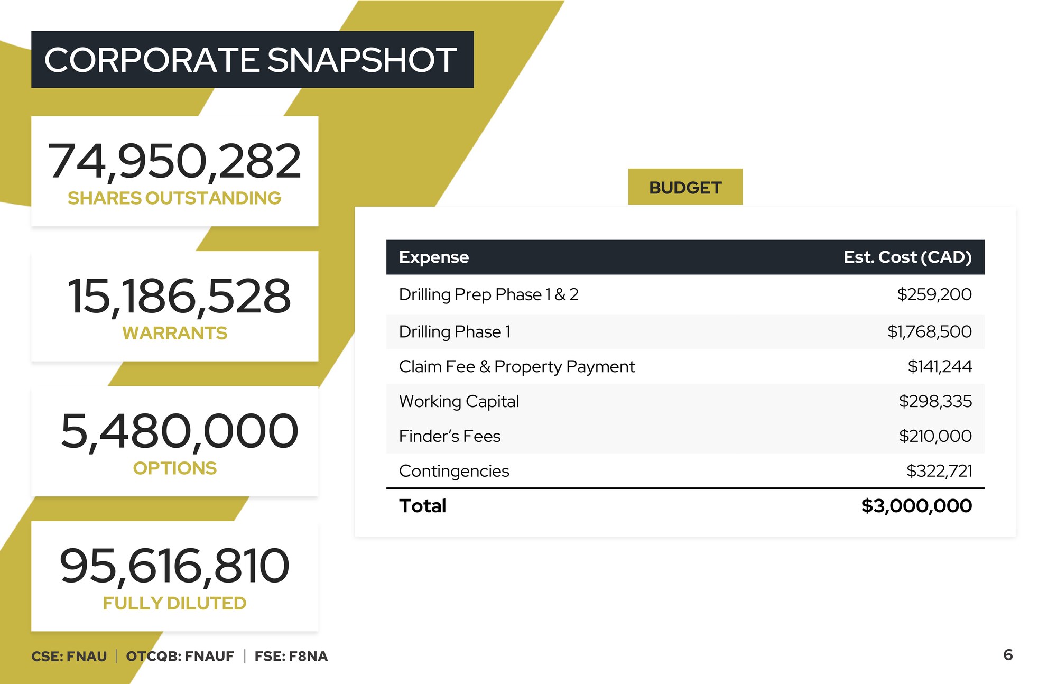
Task: Click the Fully Diluted label
Action: tap(174, 603)
